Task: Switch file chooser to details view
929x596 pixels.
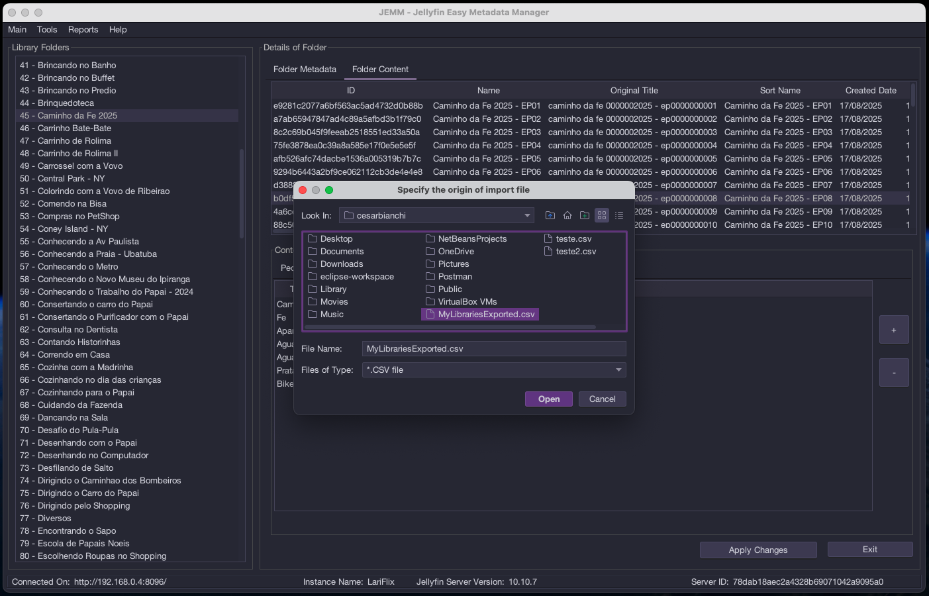Action: pyautogui.click(x=619, y=215)
